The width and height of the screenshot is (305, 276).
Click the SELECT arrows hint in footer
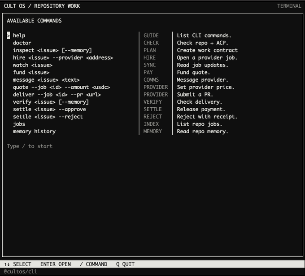17,264
